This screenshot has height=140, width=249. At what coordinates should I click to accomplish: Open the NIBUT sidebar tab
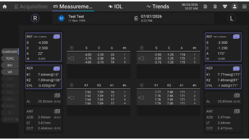click(10, 99)
